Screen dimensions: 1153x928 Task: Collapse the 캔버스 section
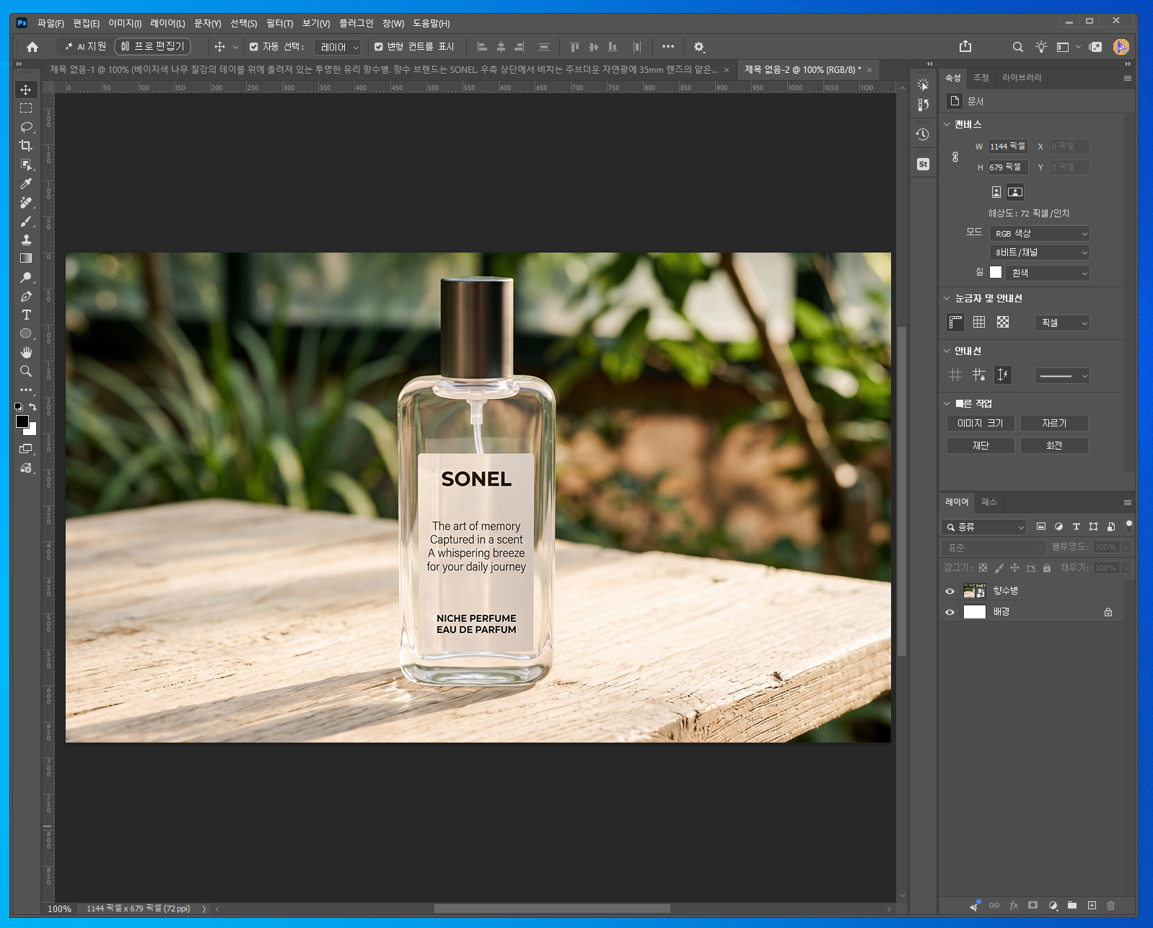pos(947,124)
